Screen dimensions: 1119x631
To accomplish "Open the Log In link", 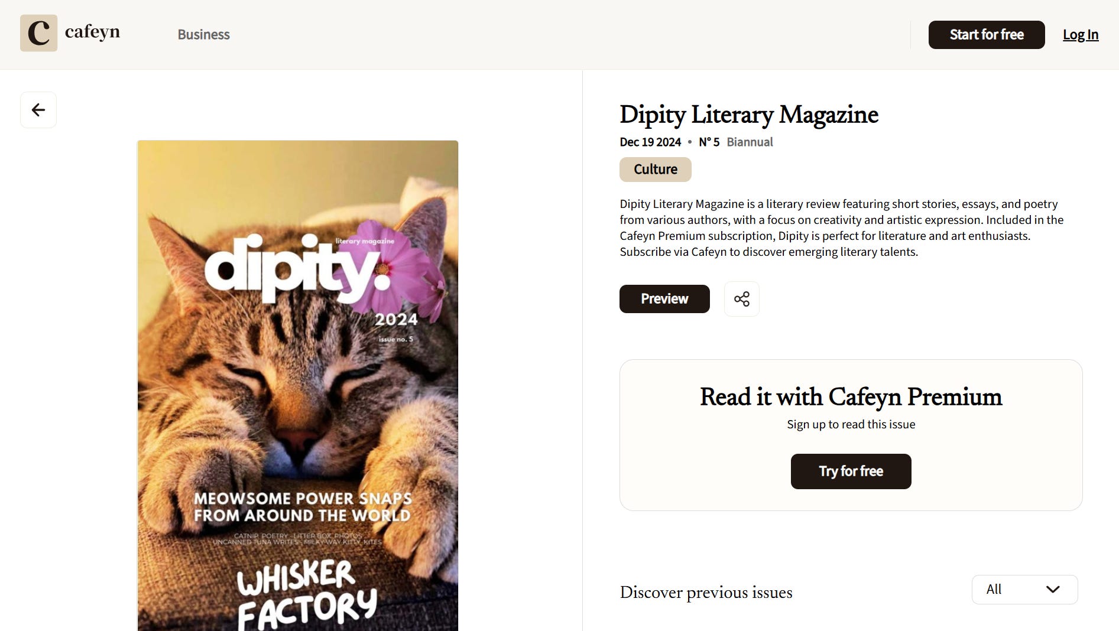I will 1081,35.
